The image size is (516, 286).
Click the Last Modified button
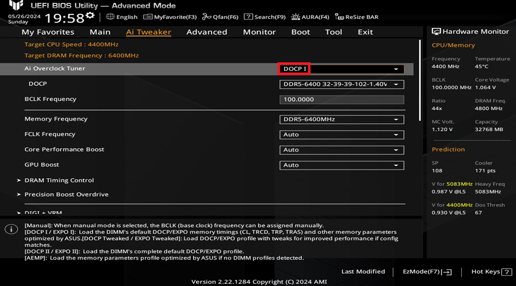pos(363,272)
